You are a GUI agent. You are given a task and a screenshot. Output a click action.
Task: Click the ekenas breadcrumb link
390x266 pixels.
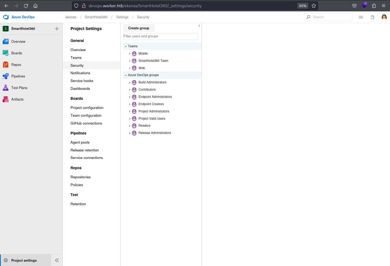[71, 17]
